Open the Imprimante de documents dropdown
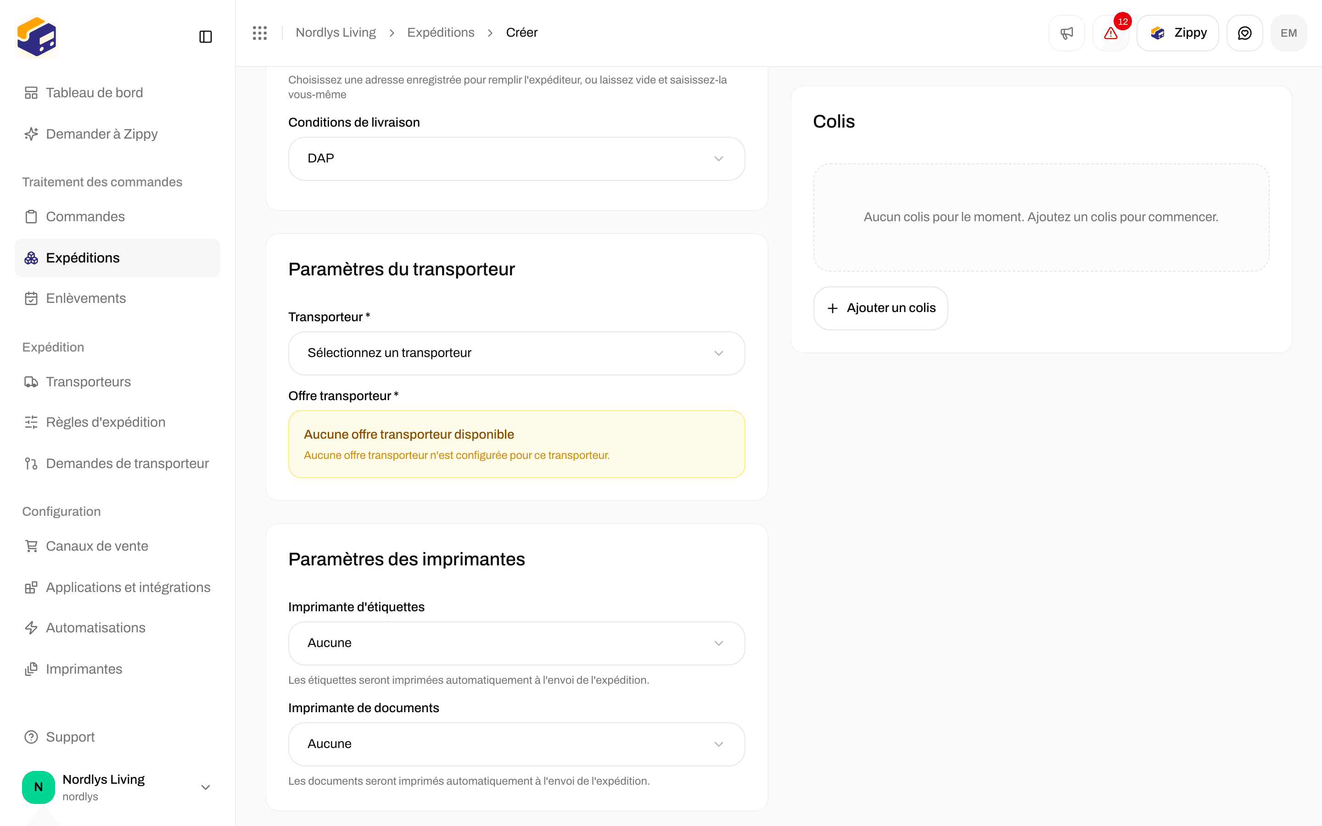The height and width of the screenshot is (826, 1322). [x=516, y=744]
